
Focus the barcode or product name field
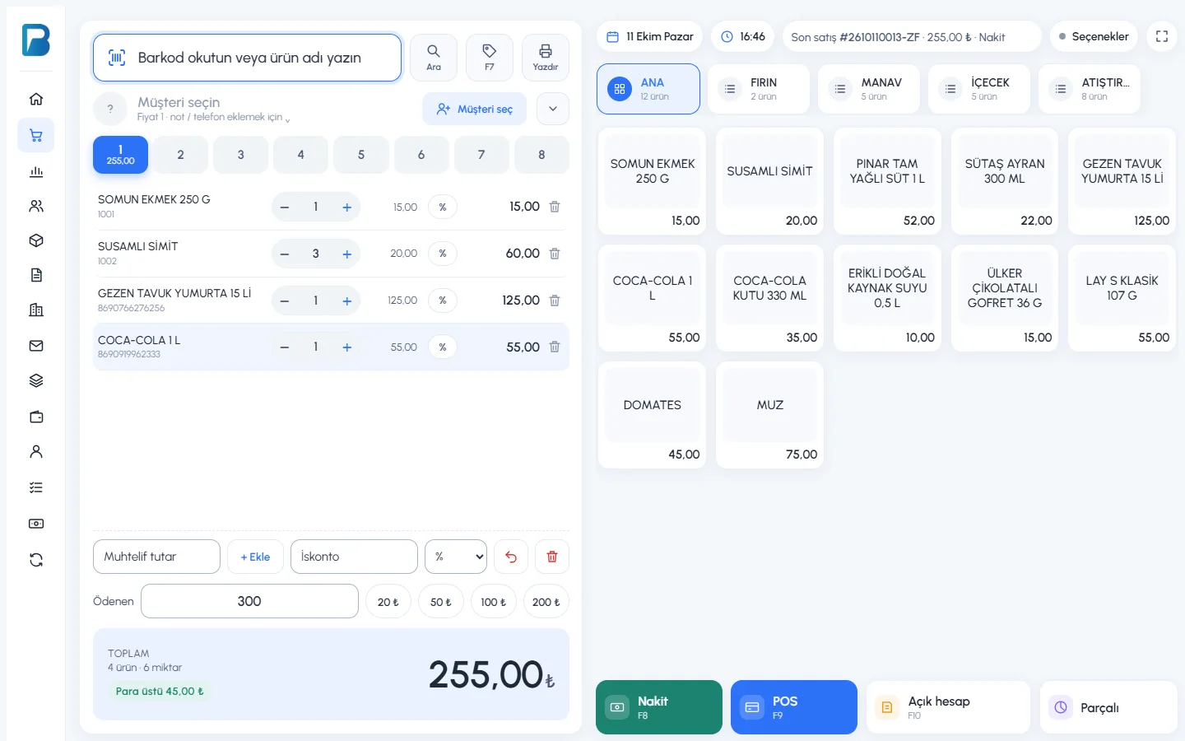point(247,58)
